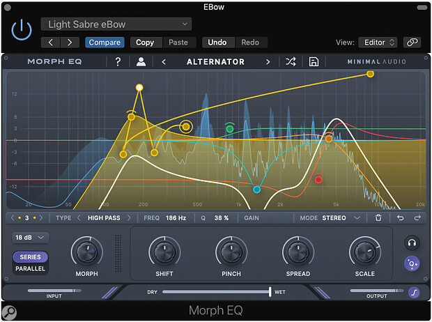
Task: Click the SPREAD knob
Action: [x=298, y=252]
